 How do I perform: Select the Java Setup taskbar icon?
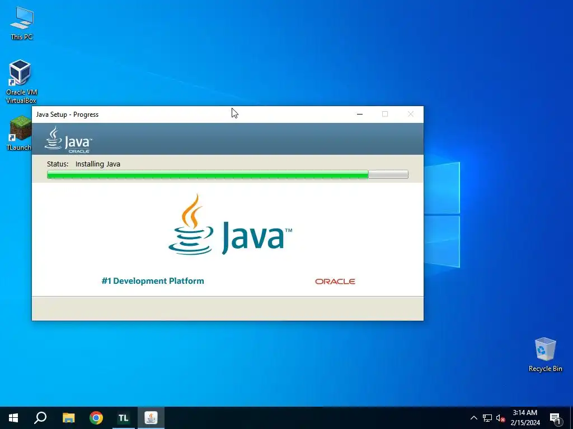(x=151, y=418)
